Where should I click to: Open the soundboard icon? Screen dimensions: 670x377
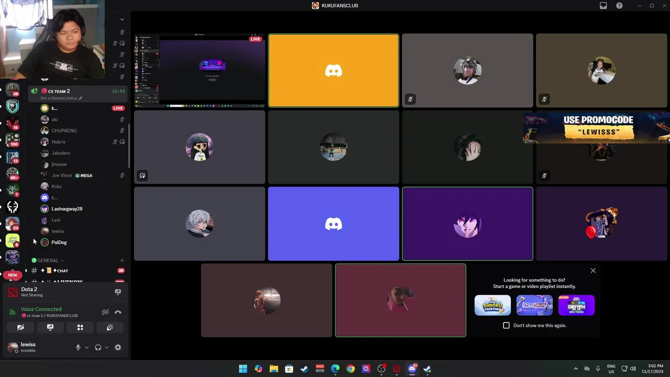point(110,327)
